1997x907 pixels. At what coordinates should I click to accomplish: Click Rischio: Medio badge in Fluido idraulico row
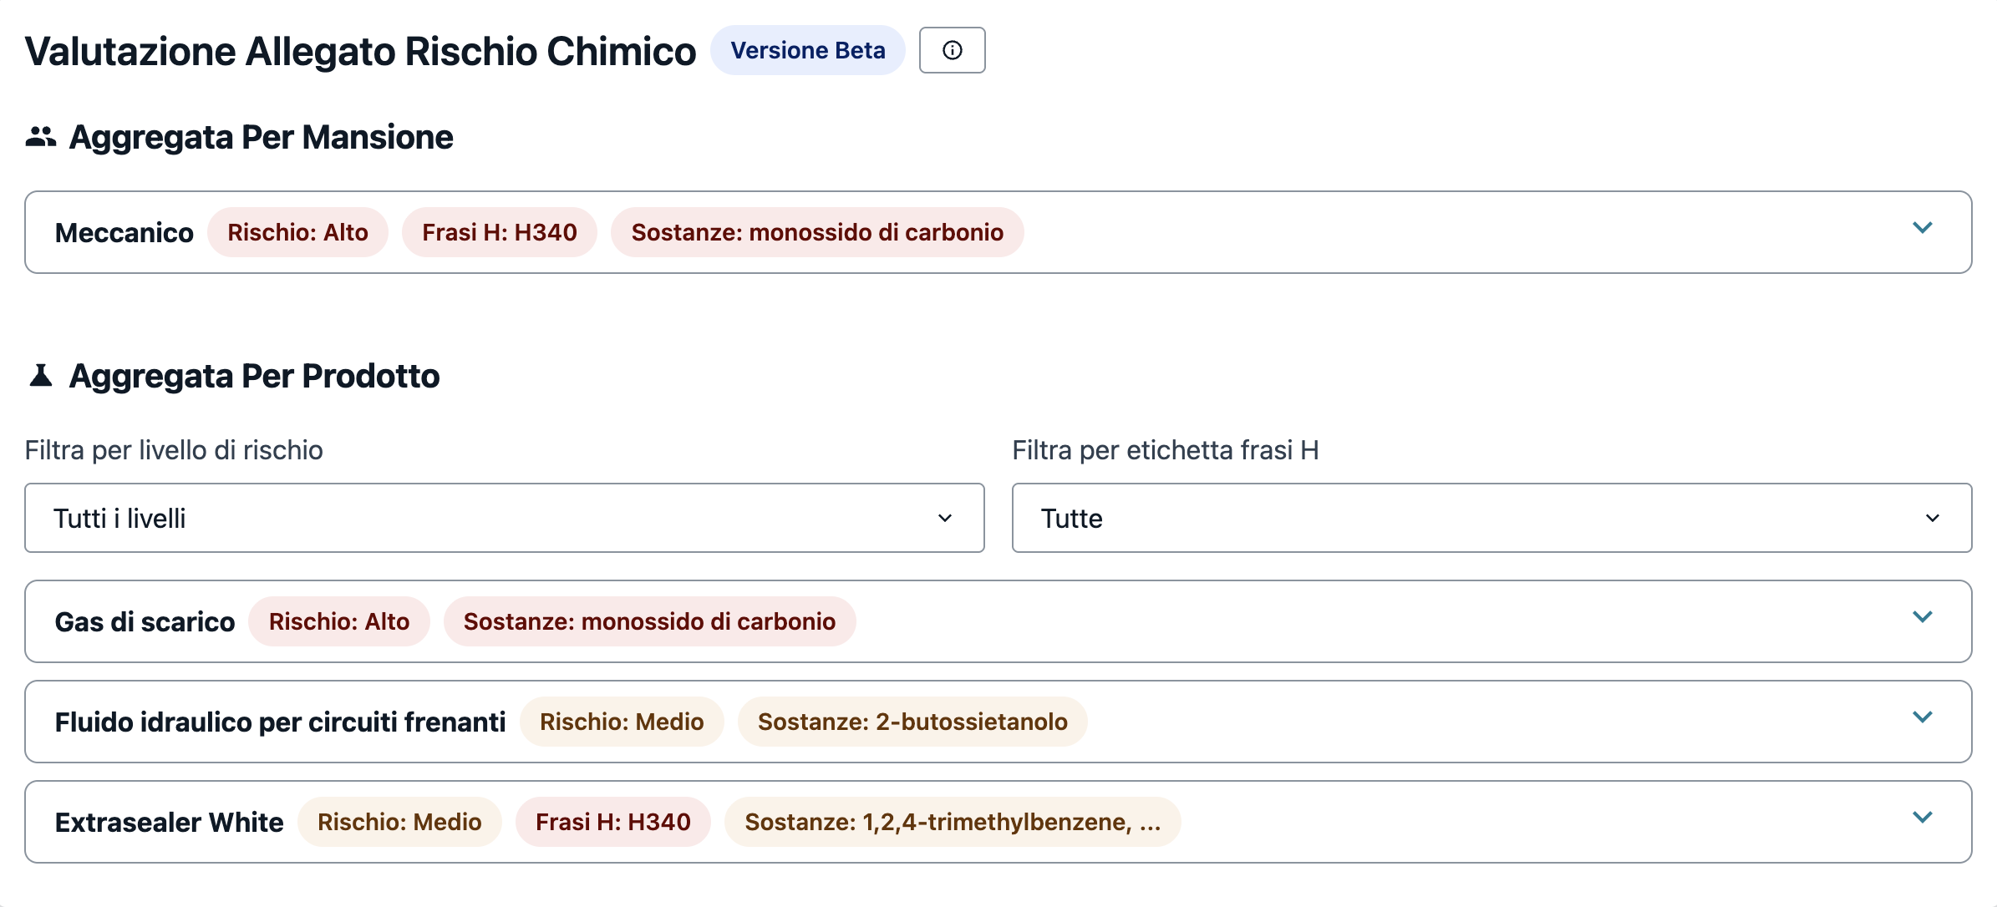(x=622, y=722)
